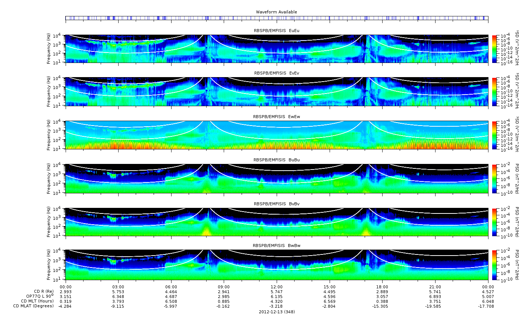Click the 'Waveform Available' title text

point(276,12)
